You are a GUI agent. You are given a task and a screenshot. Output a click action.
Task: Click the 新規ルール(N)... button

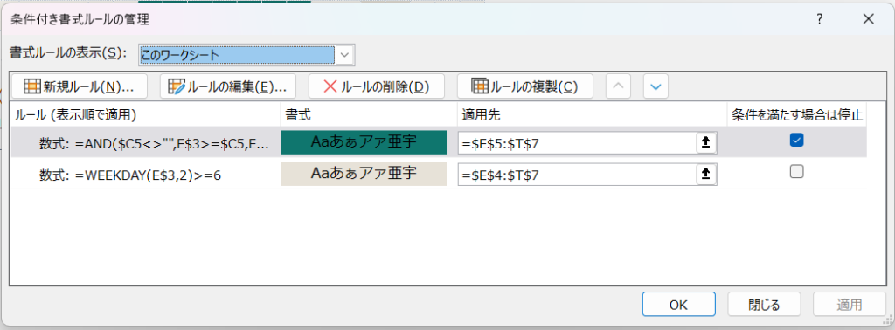coord(79,86)
